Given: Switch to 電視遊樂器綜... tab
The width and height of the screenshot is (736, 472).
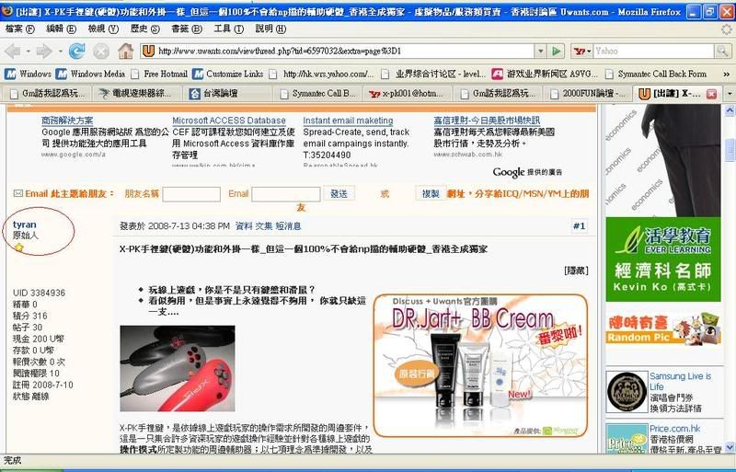Looking at the screenshot, I should (x=136, y=94).
